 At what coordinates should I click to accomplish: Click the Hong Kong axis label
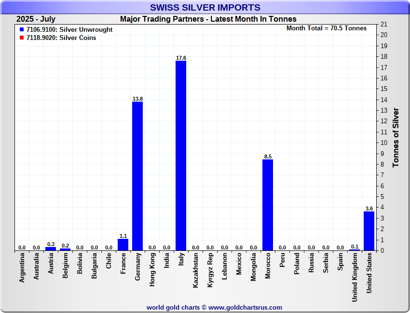(x=152, y=270)
